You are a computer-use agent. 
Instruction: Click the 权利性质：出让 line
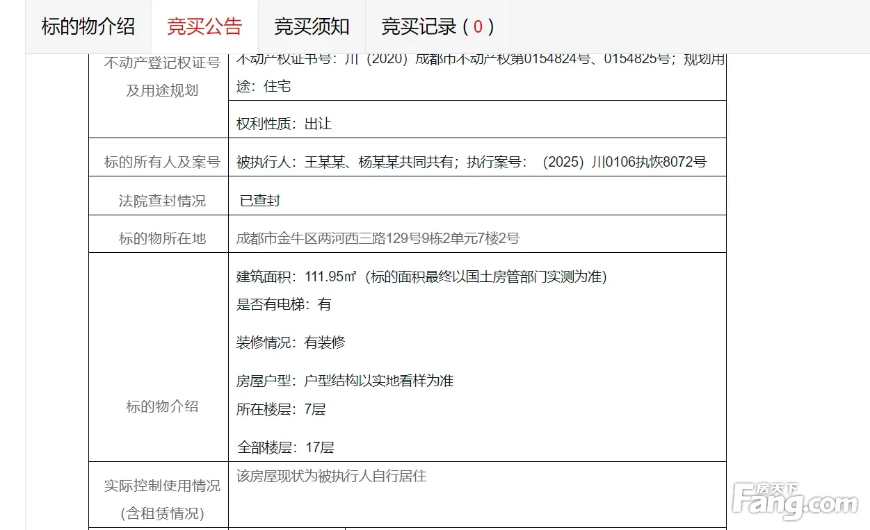[284, 124]
